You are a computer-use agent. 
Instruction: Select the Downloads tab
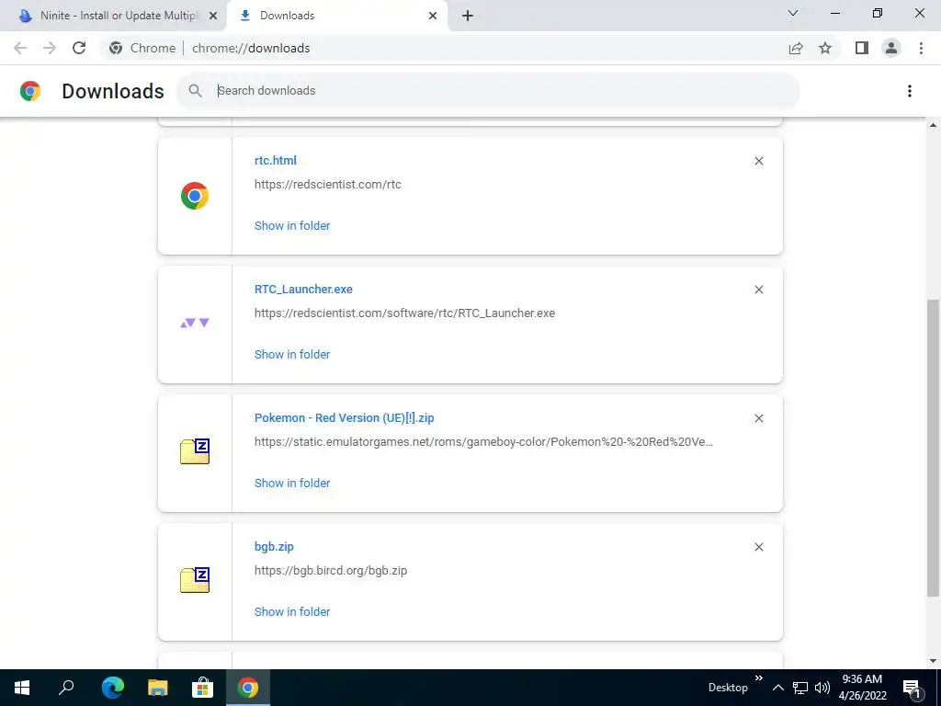[337, 16]
